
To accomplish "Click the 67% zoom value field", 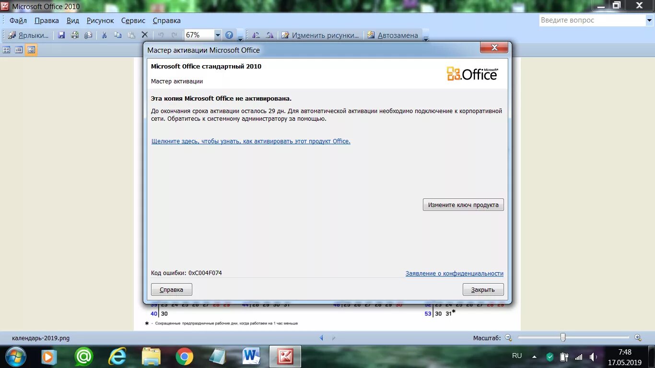I will coord(199,35).
